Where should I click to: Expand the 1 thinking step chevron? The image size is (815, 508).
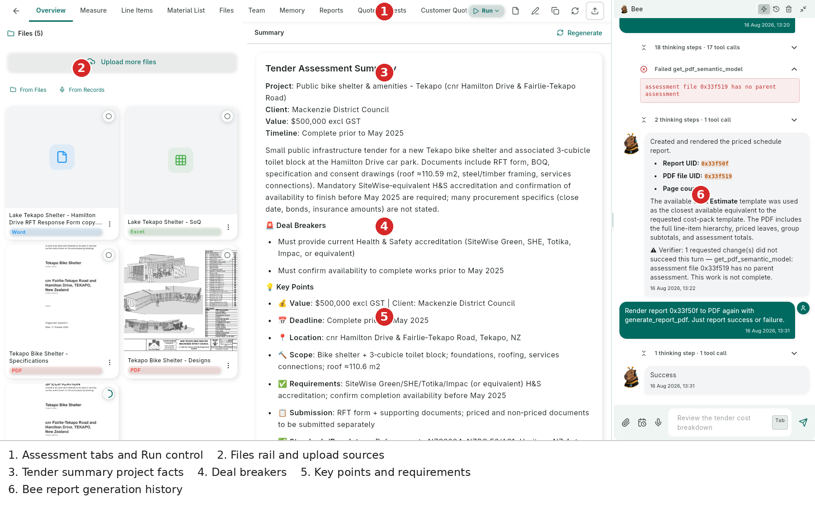click(794, 353)
